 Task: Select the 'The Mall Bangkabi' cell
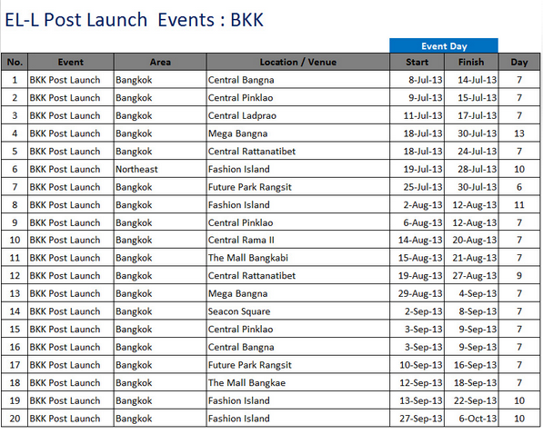pos(297,258)
